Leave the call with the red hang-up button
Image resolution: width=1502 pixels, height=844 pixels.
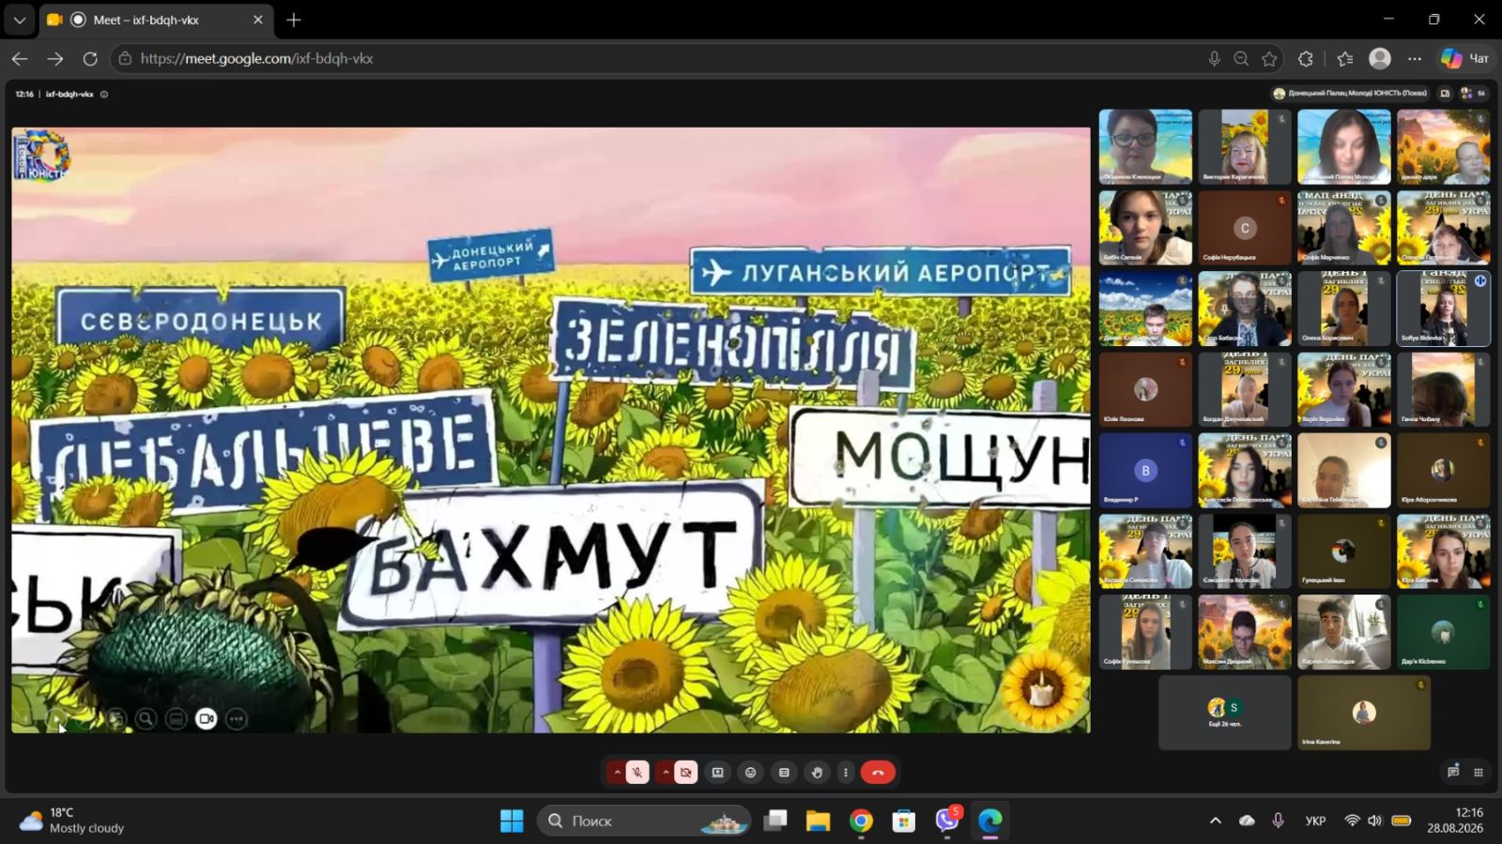point(878,773)
